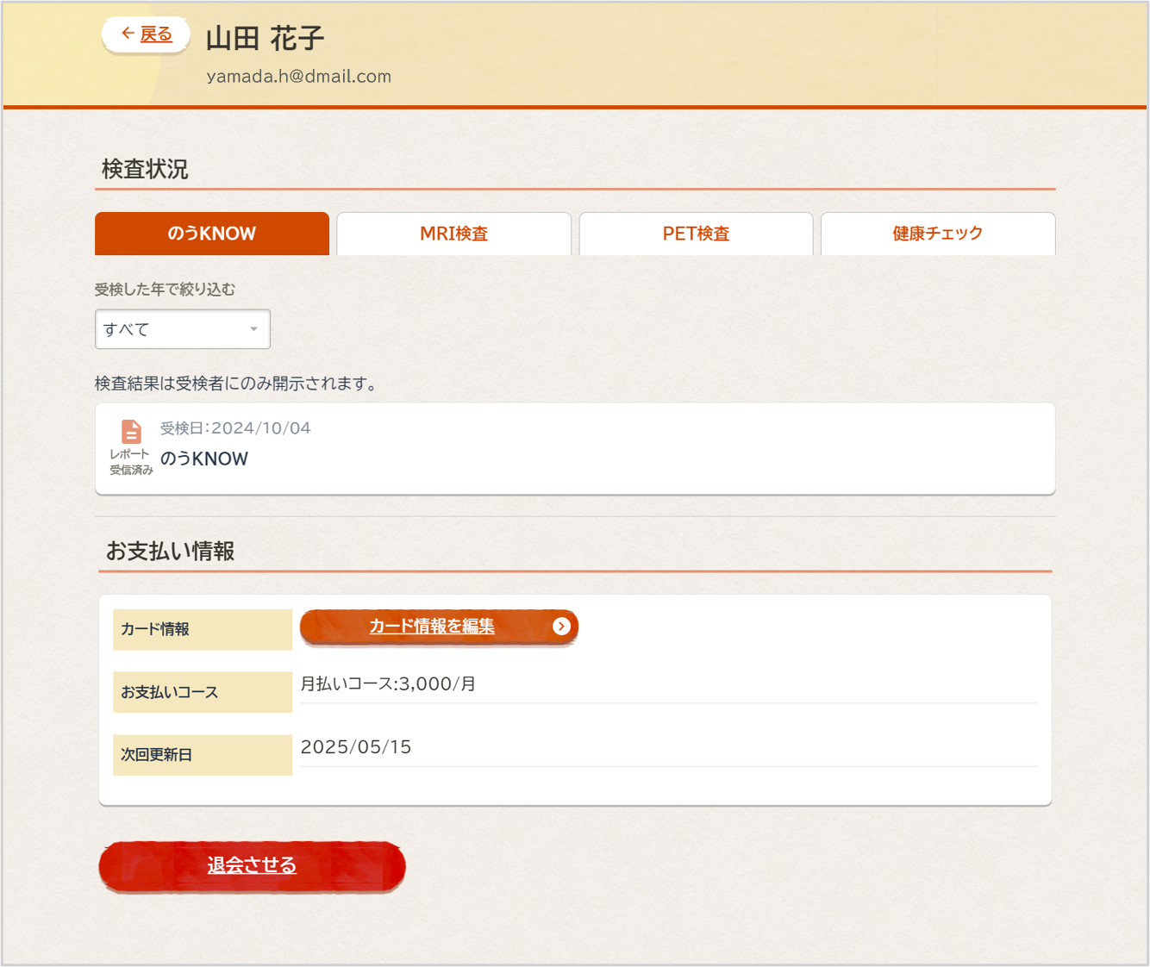Switch to the MRI検査 tab

(x=453, y=234)
